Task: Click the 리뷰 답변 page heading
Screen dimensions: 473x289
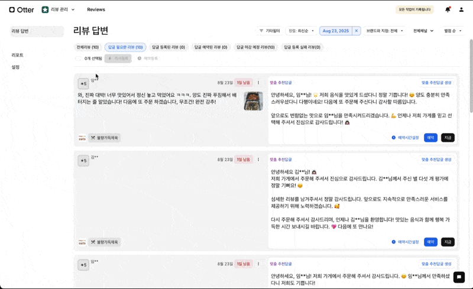Action: point(90,31)
